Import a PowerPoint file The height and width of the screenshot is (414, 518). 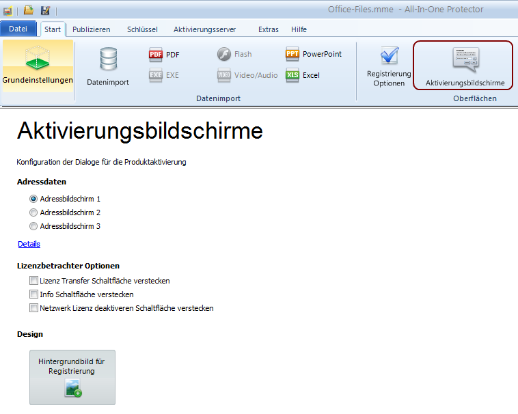coord(314,54)
